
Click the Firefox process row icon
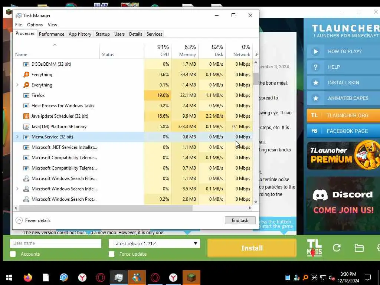pyautogui.click(x=26, y=95)
